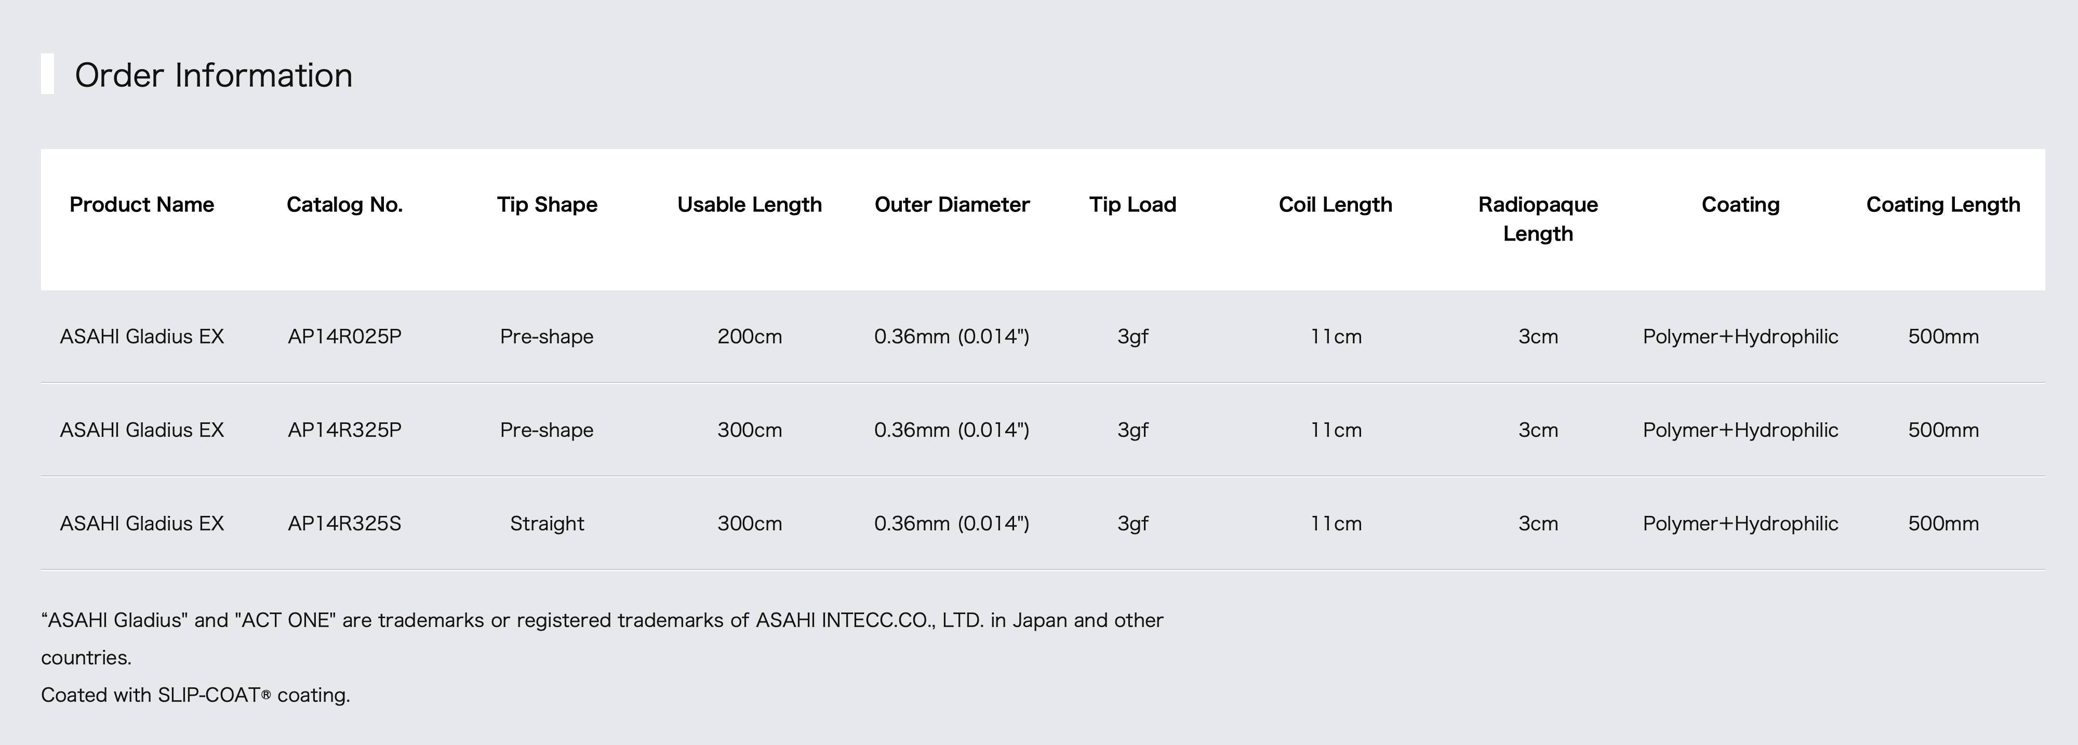The width and height of the screenshot is (2078, 745).
Task: Click 500mm in the AP14R025P row
Action: tap(1943, 337)
